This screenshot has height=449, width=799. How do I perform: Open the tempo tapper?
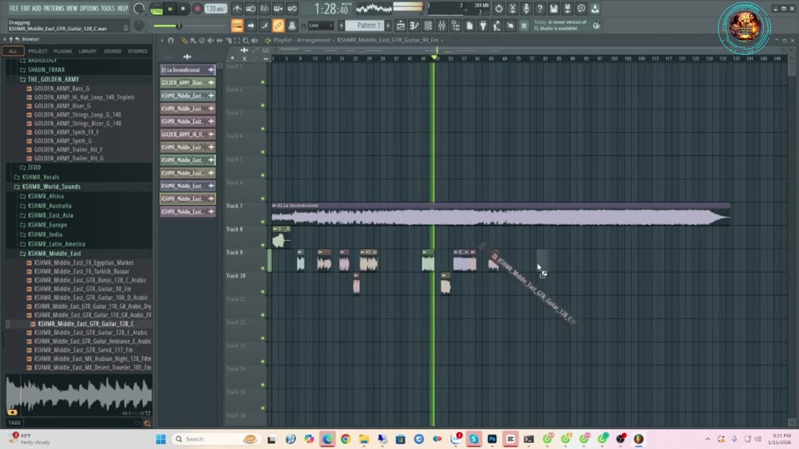[x=496, y=26]
